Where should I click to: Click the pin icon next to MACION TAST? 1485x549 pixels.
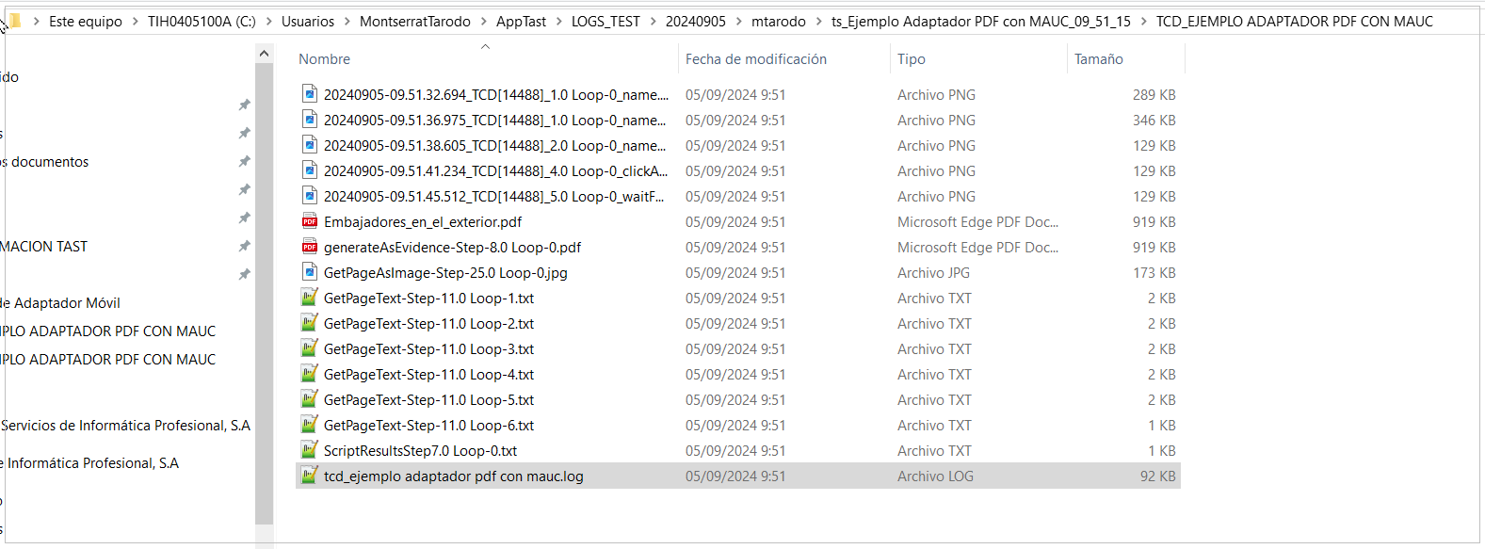coord(244,247)
